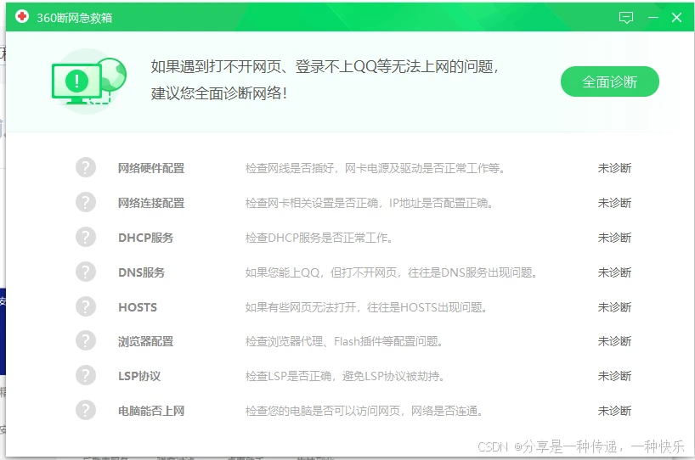This screenshot has width=695, height=460.
Task: Click the 全面诊断 button
Action: point(609,81)
